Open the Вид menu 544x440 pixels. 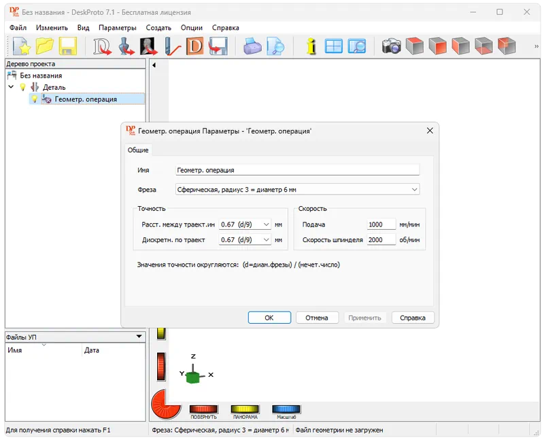(x=83, y=28)
